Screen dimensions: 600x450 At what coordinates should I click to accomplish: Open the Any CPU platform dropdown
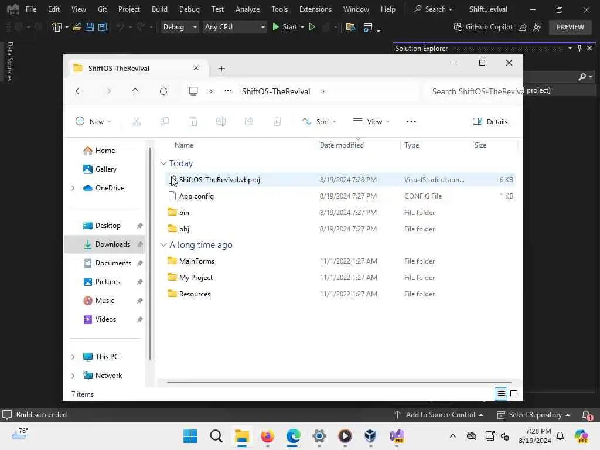[x=234, y=27]
